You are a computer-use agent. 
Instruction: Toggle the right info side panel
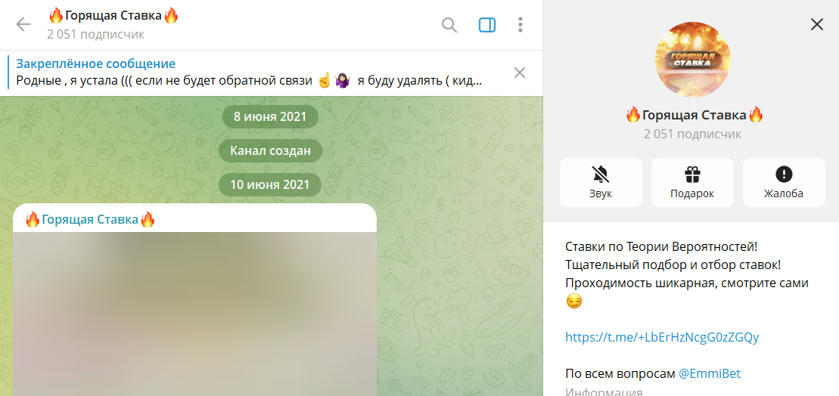pos(487,25)
